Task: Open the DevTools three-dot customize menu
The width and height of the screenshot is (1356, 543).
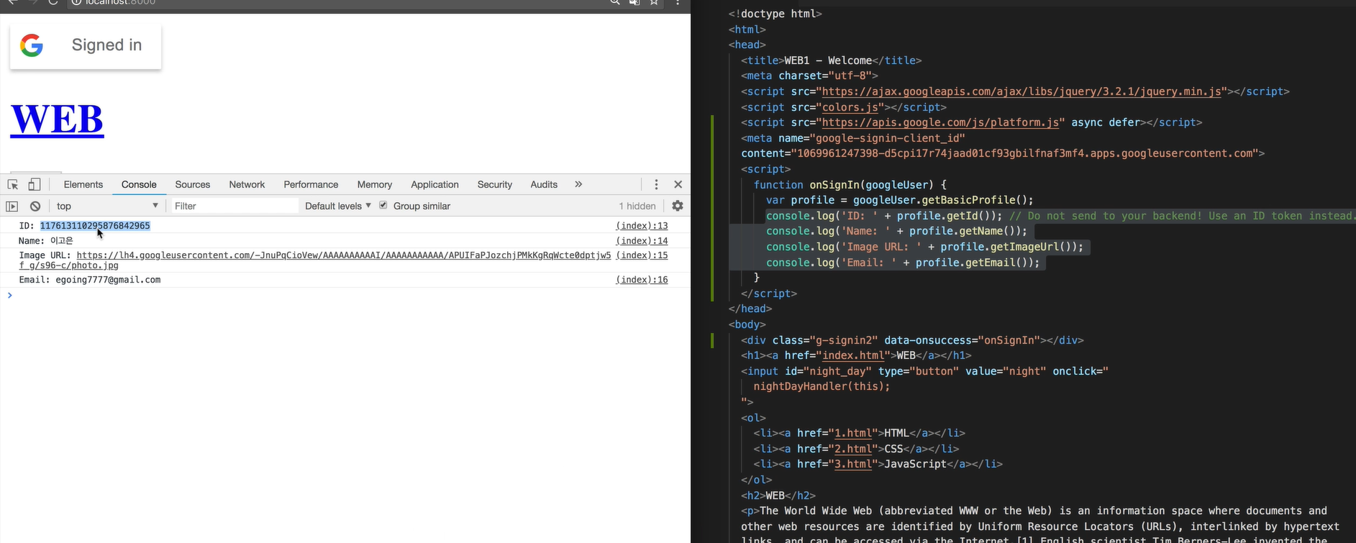Action: point(656,185)
